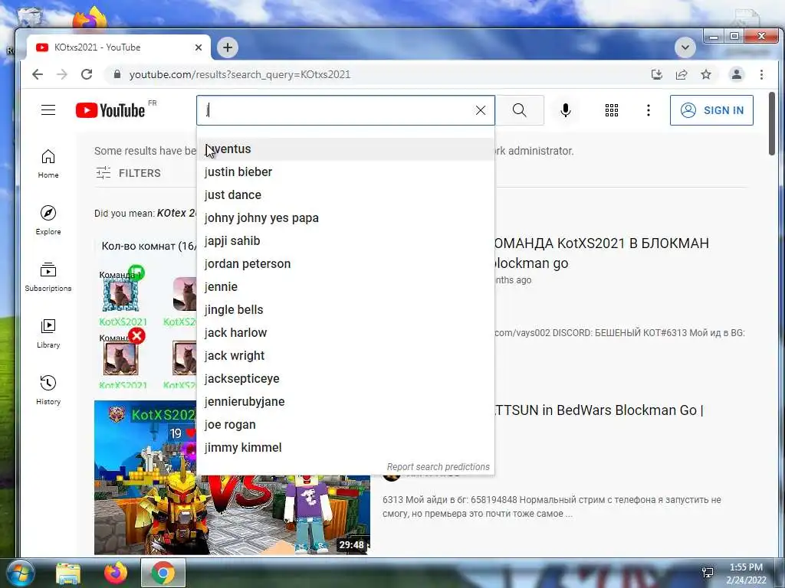785x588 pixels.
Task: Close the KOtxs2021 - YouTube tab
Action: click(x=199, y=47)
